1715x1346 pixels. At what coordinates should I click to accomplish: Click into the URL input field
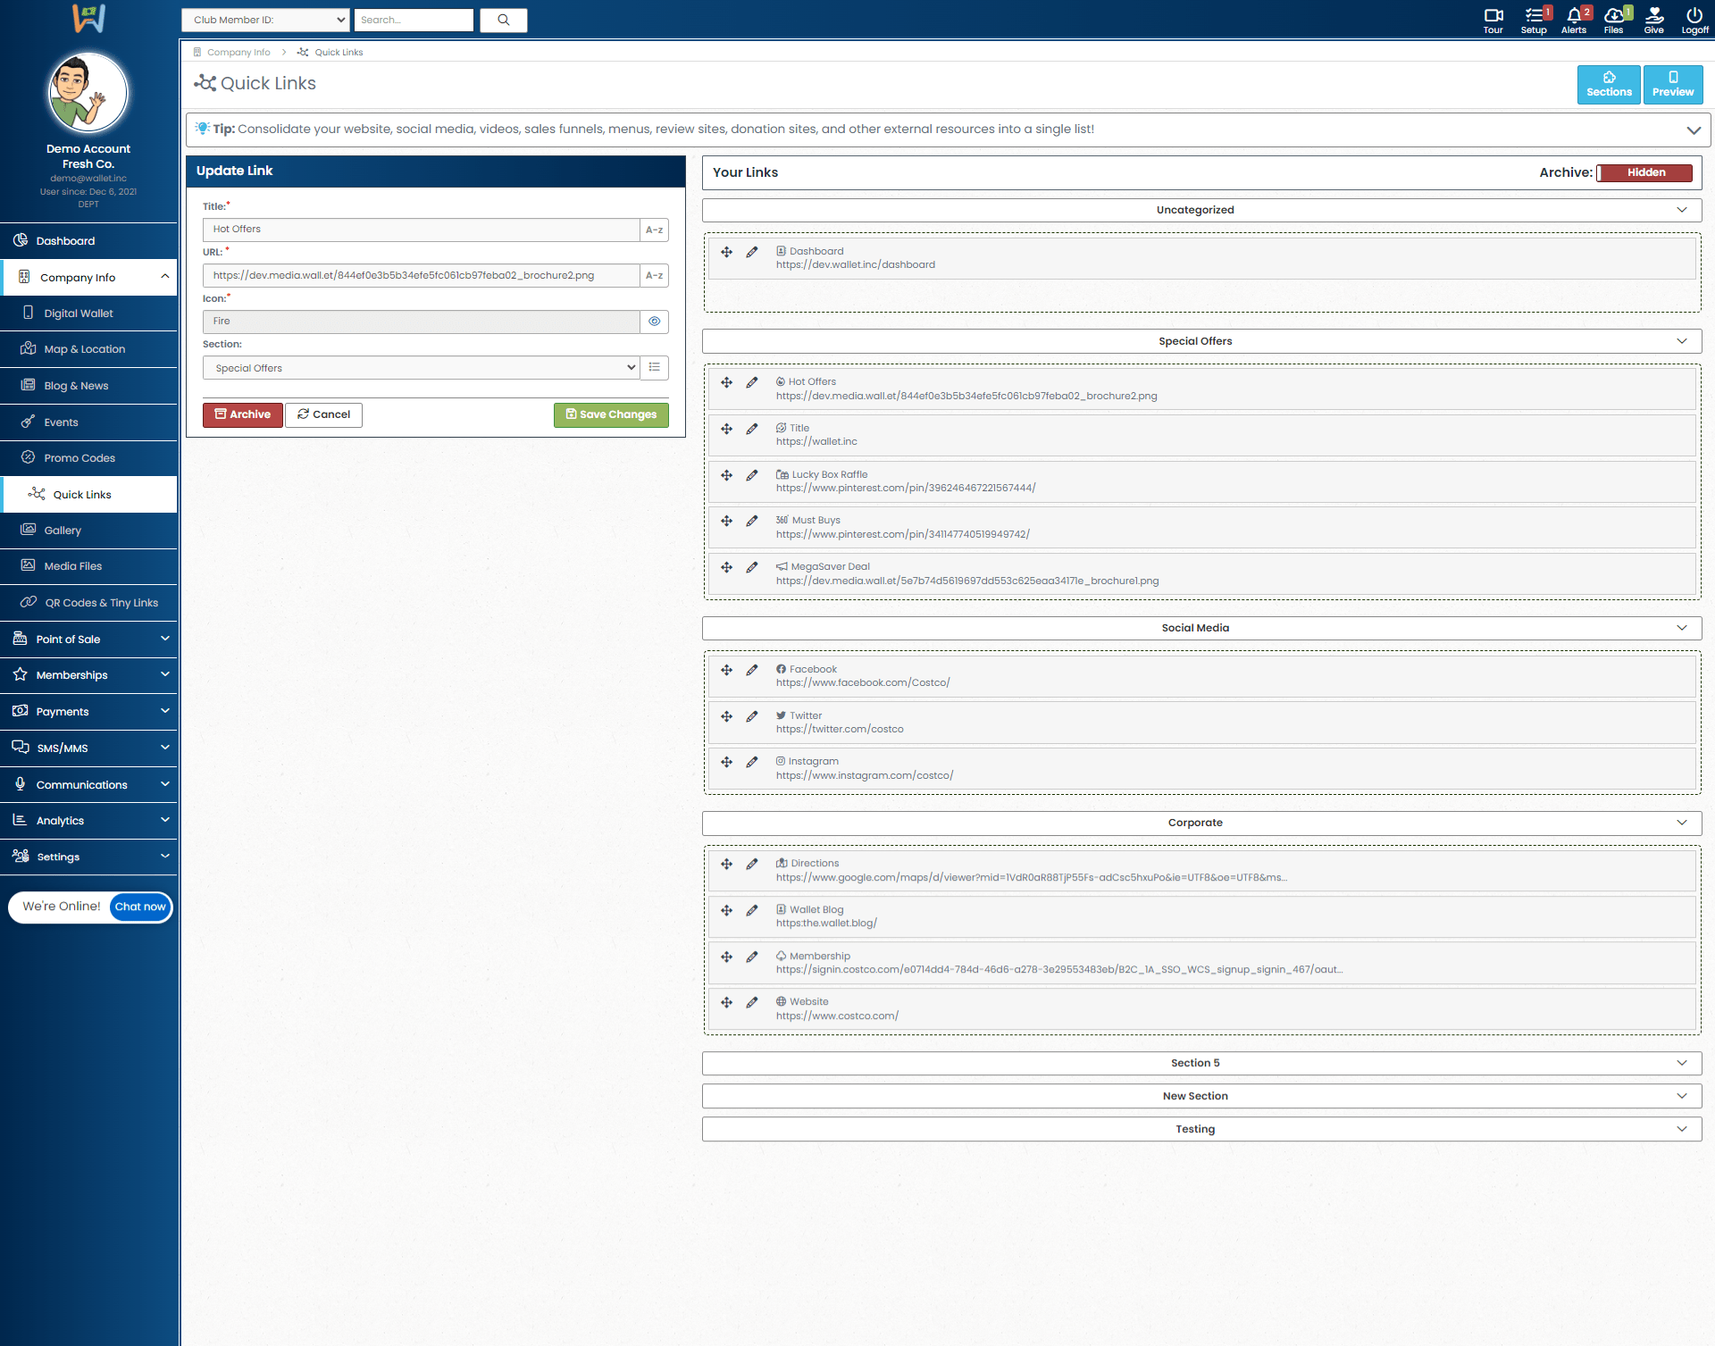421,275
